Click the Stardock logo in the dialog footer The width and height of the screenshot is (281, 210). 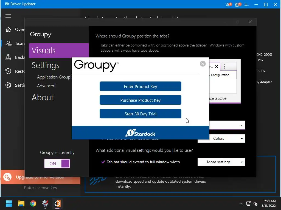tap(140, 133)
